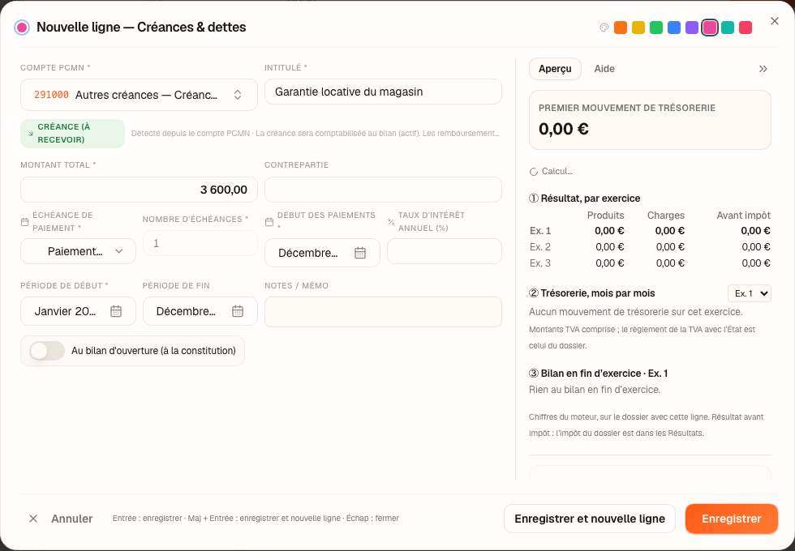Click the pink circle icon by the title
Viewport: 795px width, 551px height.
click(x=22, y=28)
